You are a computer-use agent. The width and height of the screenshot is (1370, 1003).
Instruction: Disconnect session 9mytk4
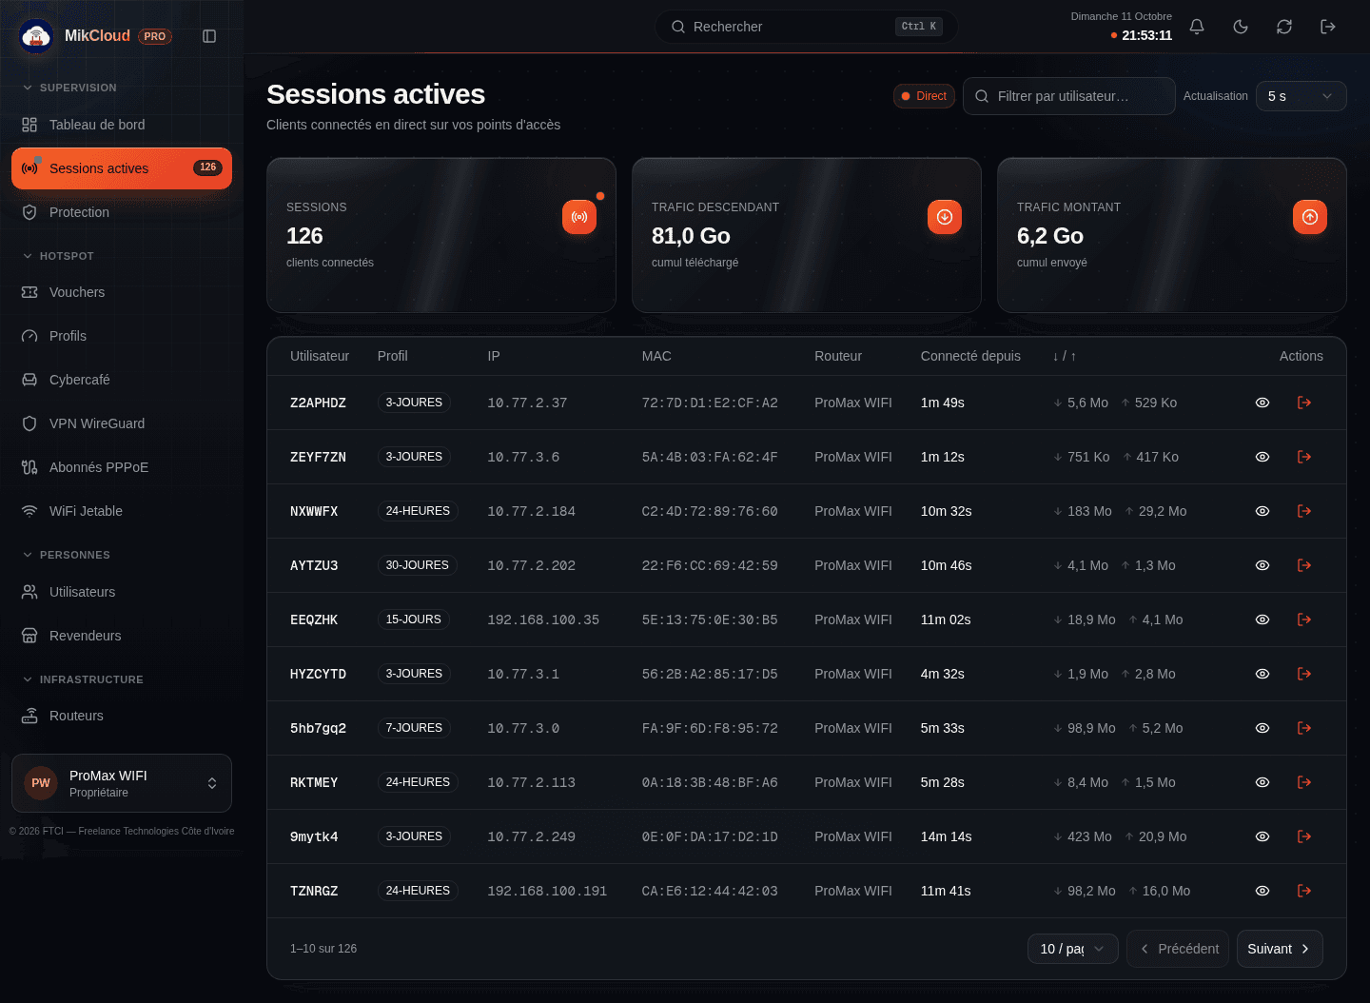(1304, 836)
